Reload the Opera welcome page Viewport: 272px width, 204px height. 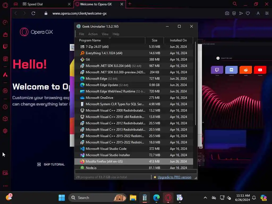[33, 13]
